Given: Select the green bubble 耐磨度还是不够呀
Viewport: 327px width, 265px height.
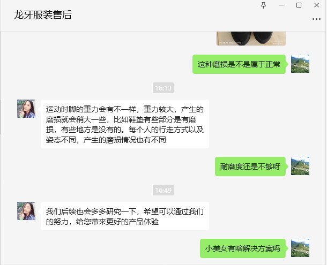Looking at the screenshot, I should click(250, 166).
